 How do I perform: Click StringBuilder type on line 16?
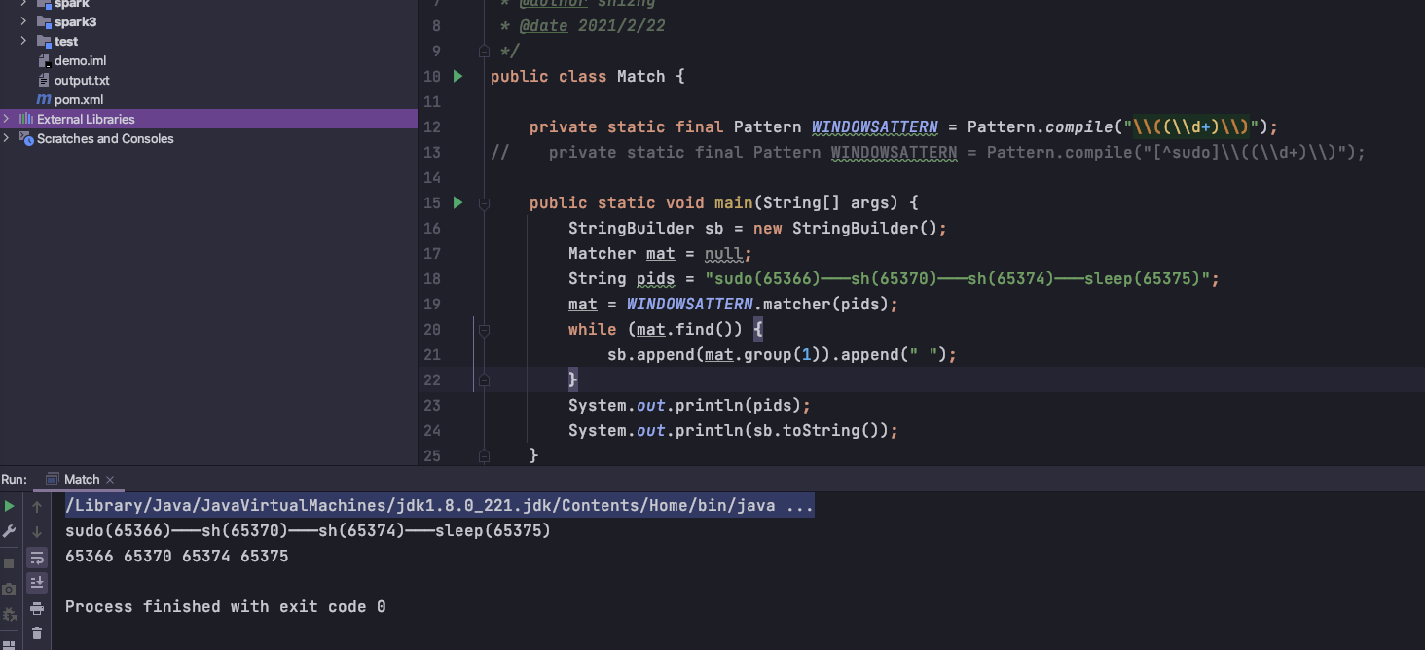click(632, 228)
